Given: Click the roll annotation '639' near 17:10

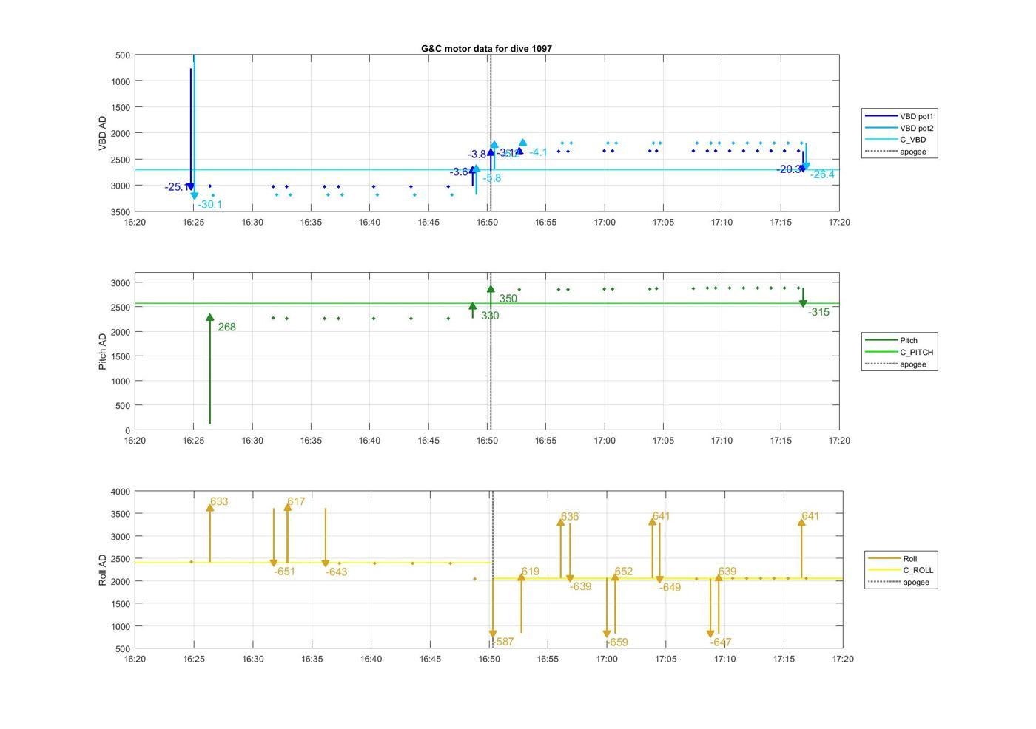Looking at the screenshot, I should 727,572.
